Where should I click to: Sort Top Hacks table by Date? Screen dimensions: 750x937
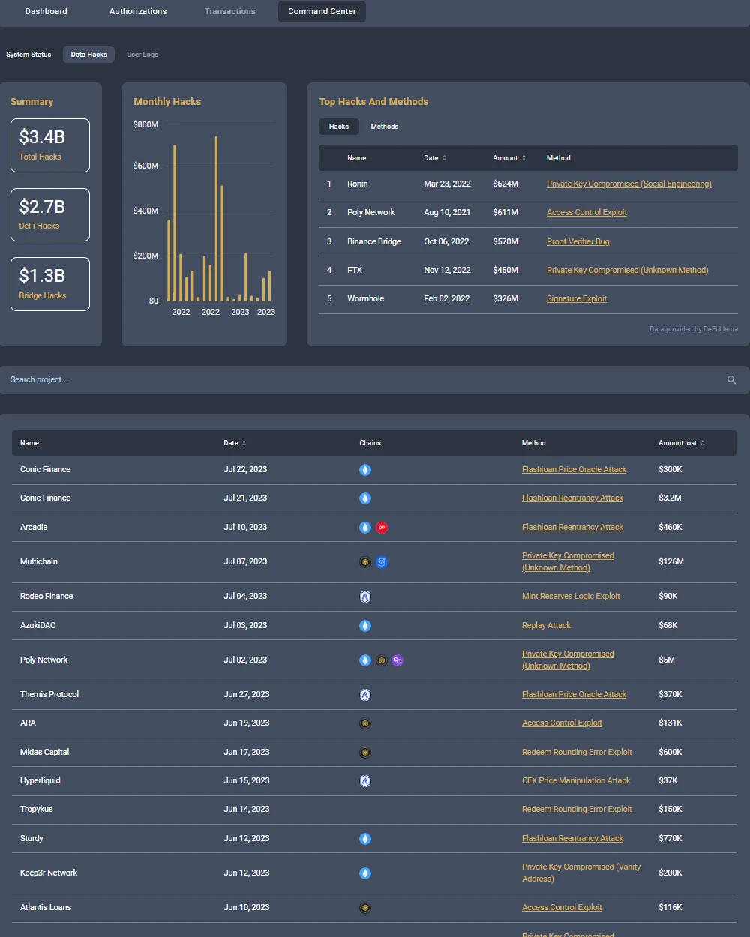[x=435, y=158]
